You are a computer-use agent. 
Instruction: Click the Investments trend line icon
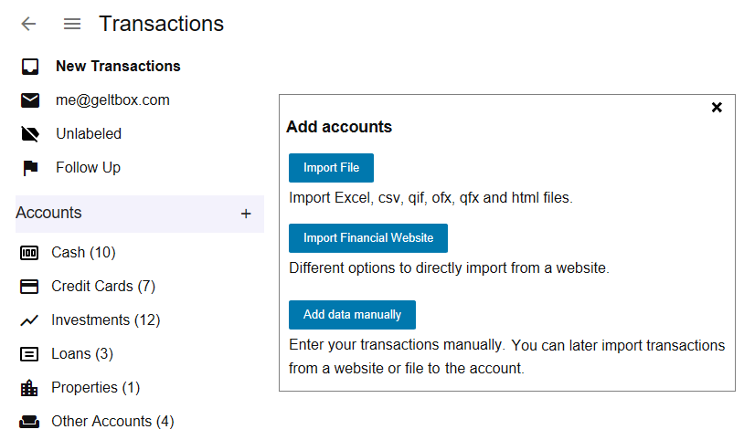pos(29,320)
